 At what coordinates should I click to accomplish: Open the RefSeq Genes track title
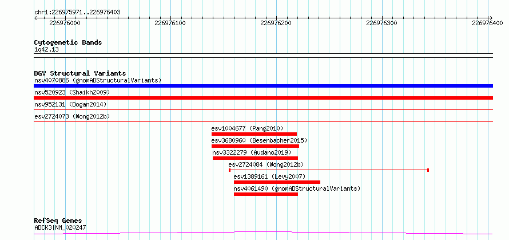tap(58, 221)
